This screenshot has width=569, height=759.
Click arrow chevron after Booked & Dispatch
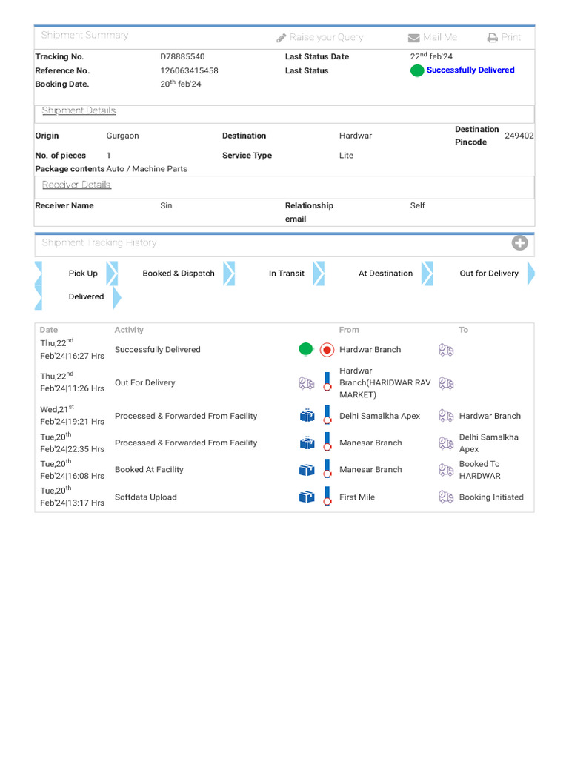click(x=230, y=274)
